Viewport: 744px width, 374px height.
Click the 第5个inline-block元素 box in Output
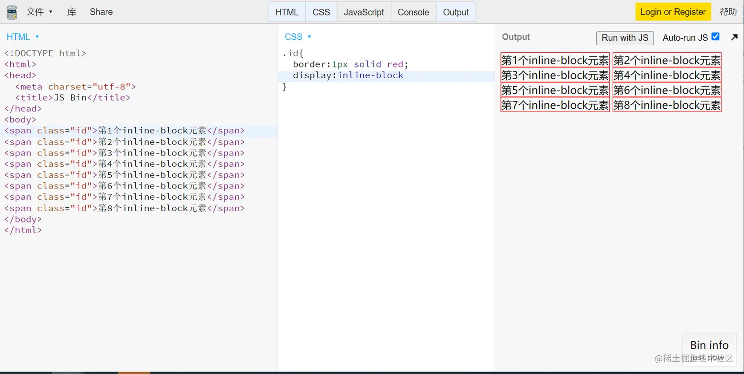click(x=555, y=90)
